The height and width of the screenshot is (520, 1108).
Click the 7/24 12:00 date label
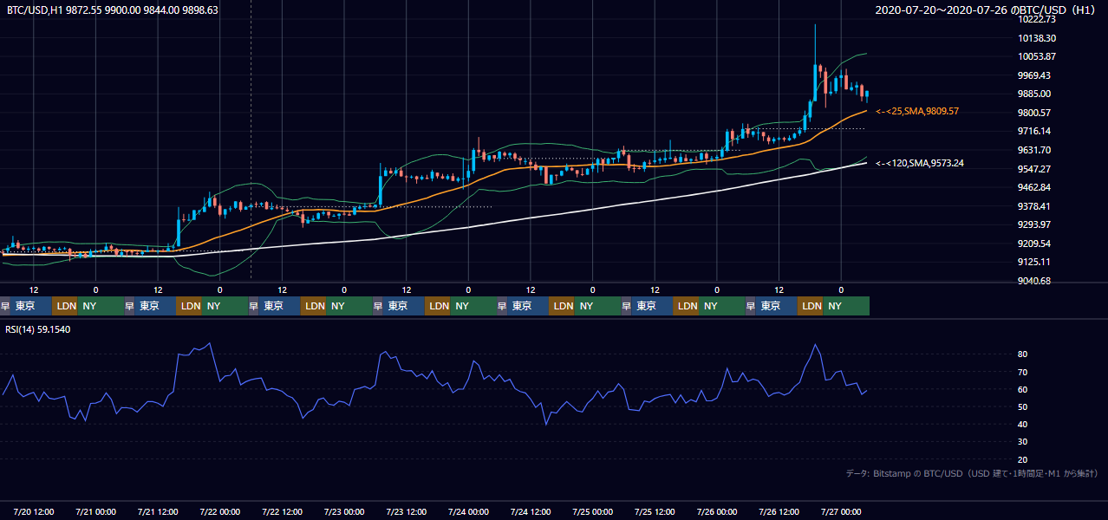click(531, 511)
